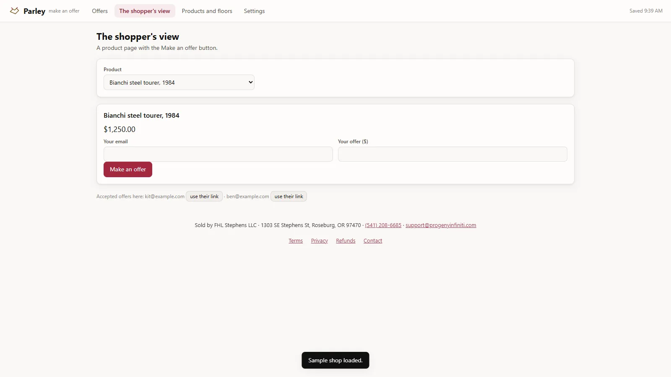Open the Settings tab

(254, 11)
